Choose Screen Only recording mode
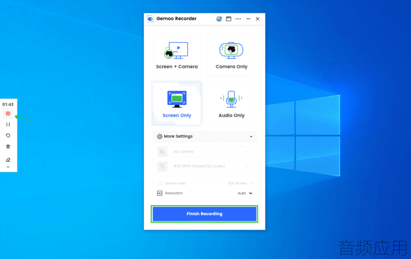The height and width of the screenshot is (259, 411). click(x=177, y=104)
